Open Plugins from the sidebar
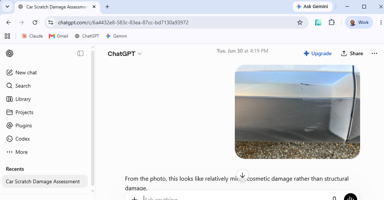The height and width of the screenshot is (200, 384). pos(19,125)
